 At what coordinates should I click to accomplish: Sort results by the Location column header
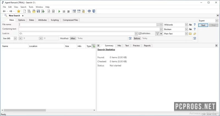point(46,46)
